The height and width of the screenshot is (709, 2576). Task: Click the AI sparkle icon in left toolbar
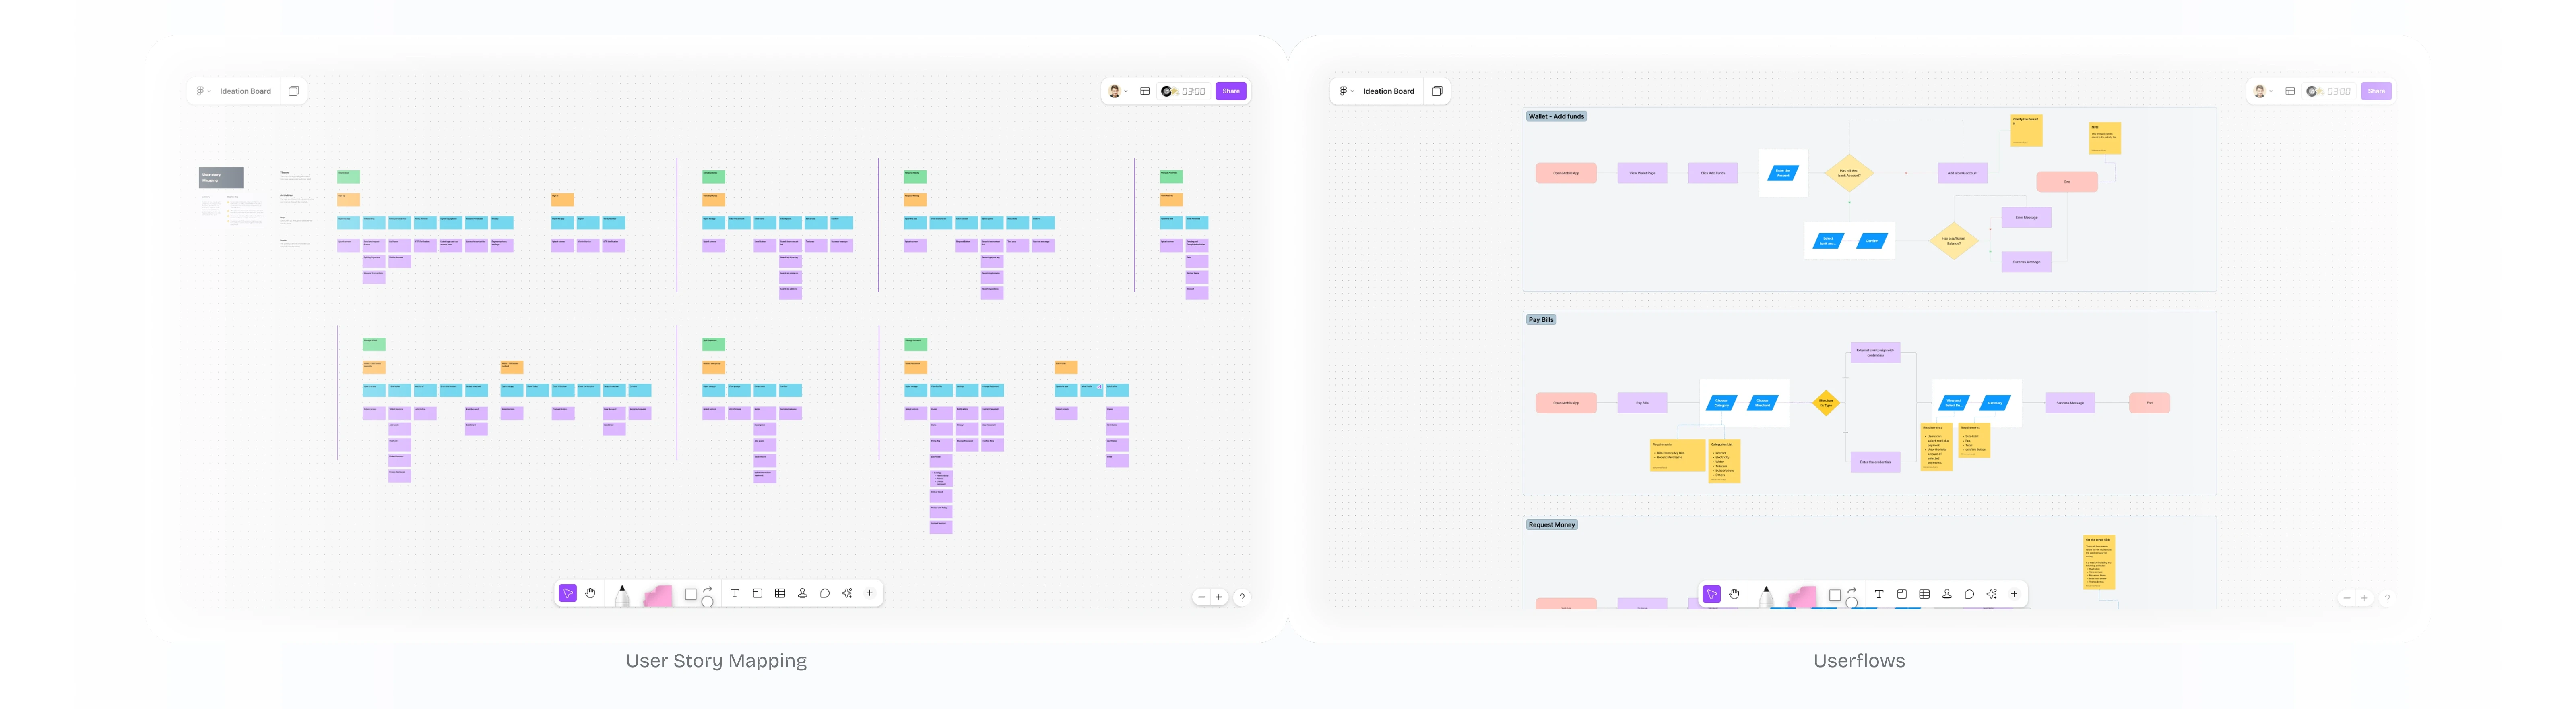click(847, 594)
